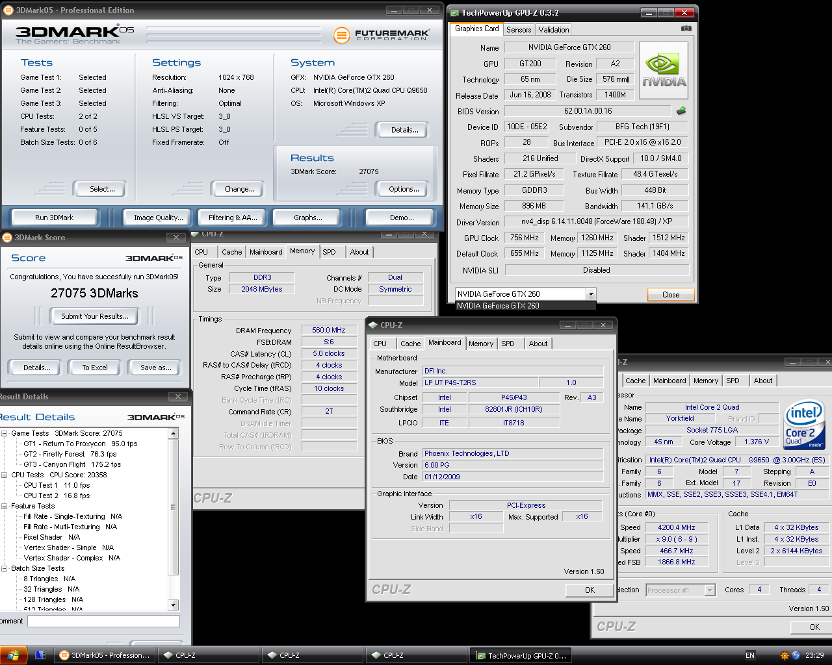Click OK in the rightmost CPU-Z window
The image size is (832, 665).
[x=811, y=627]
